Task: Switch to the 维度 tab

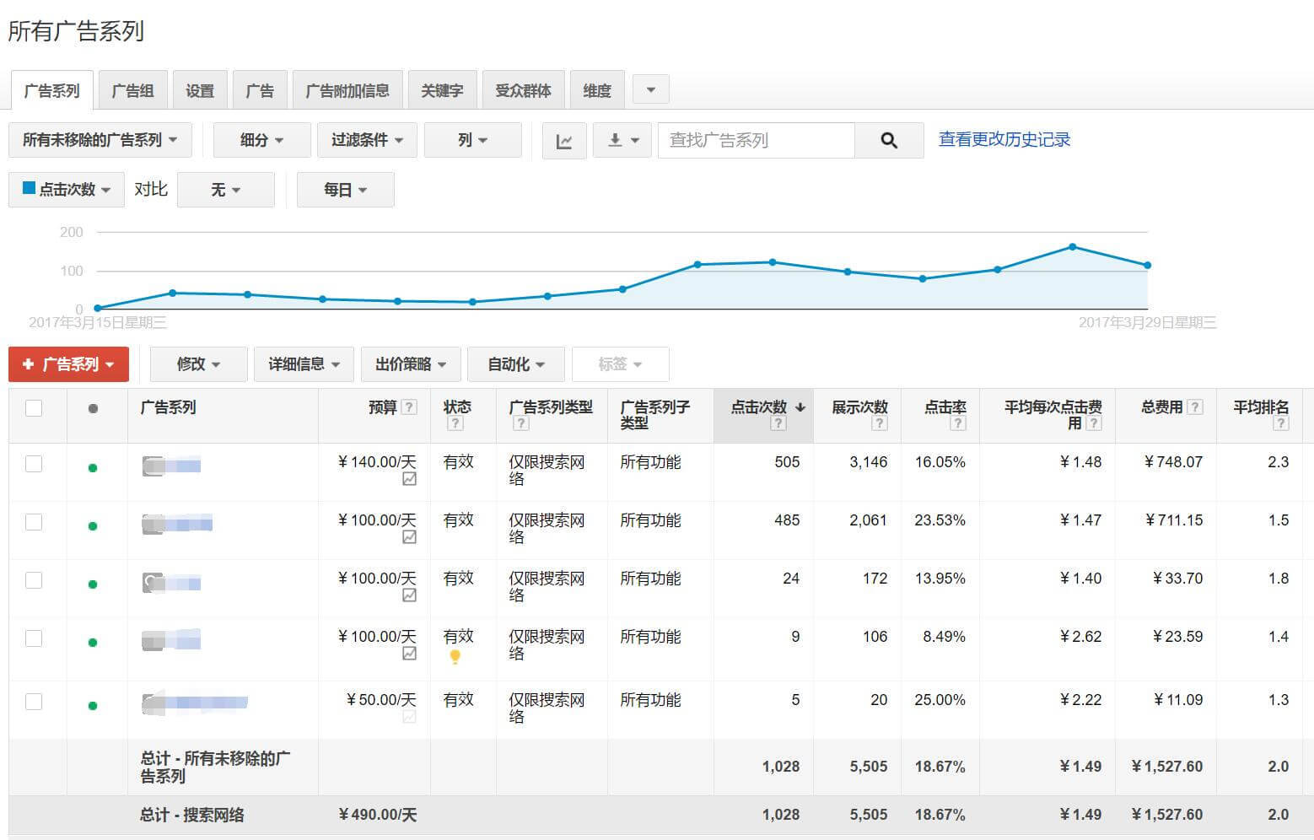Action: pyautogui.click(x=597, y=90)
